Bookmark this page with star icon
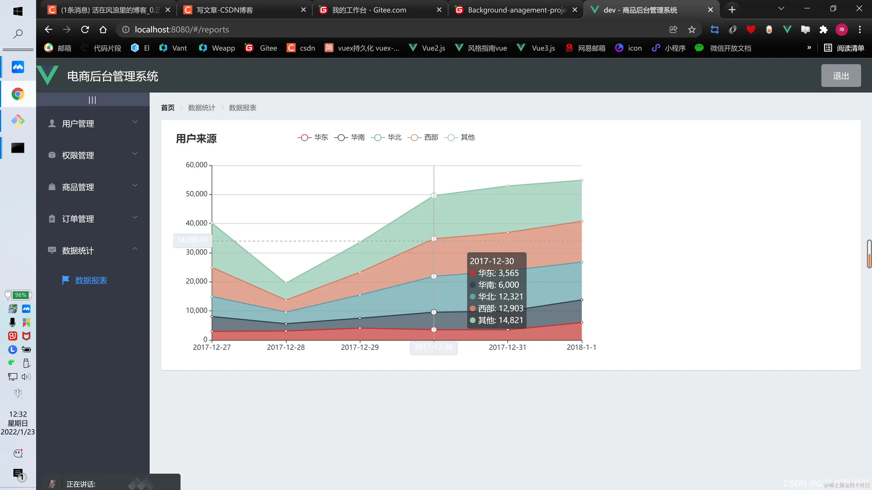 point(691,30)
